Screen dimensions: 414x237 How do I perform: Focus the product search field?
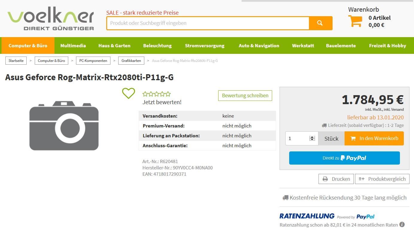[x=208, y=23]
